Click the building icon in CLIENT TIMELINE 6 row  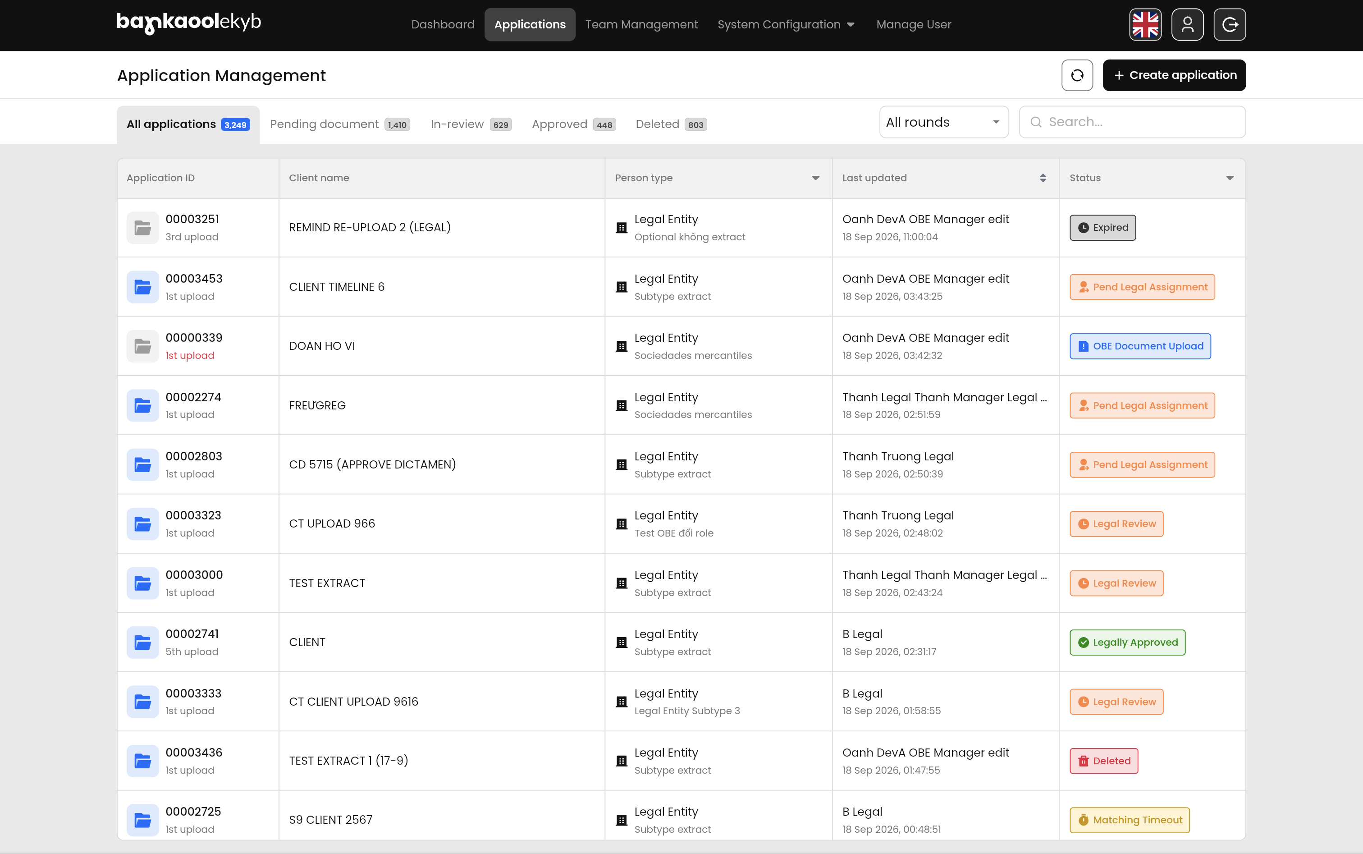622,287
